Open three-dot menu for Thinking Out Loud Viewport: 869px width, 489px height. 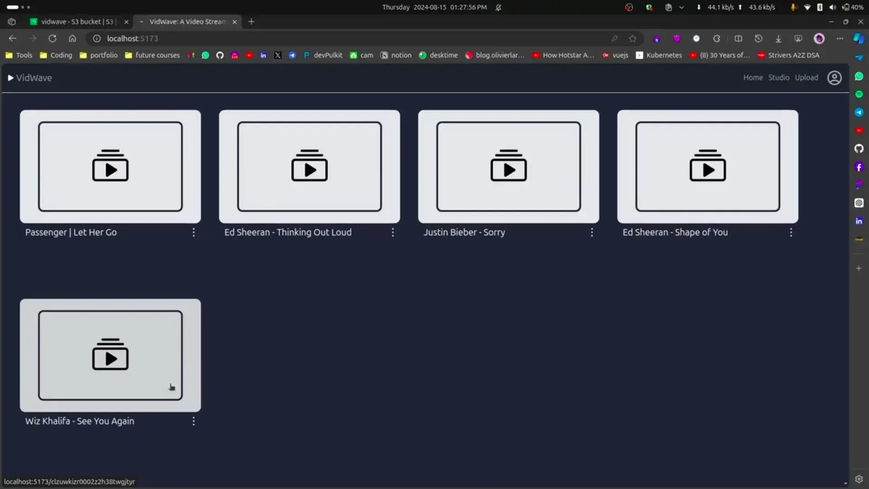click(393, 232)
